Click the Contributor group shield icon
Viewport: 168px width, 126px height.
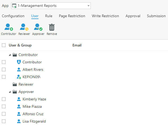19,62
